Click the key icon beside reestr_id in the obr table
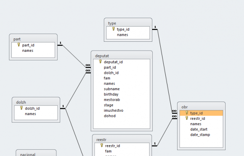This screenshot has height=156, width=244. (x=187, y=118)
